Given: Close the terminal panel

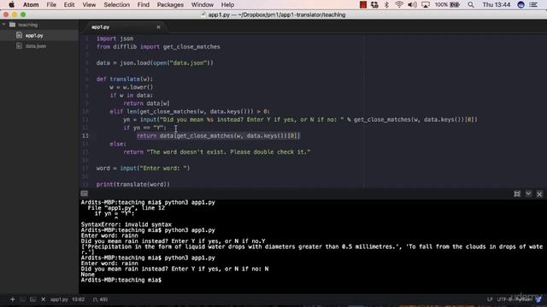Looking at the screenshot, I should (x=539, y=194).
